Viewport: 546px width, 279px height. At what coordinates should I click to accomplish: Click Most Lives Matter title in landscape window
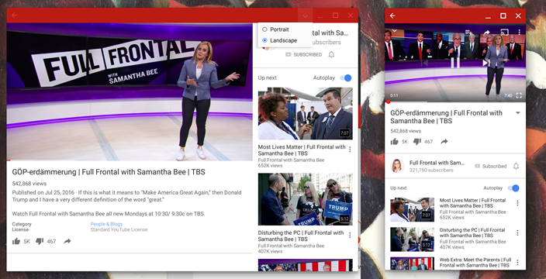pos(302,150)
